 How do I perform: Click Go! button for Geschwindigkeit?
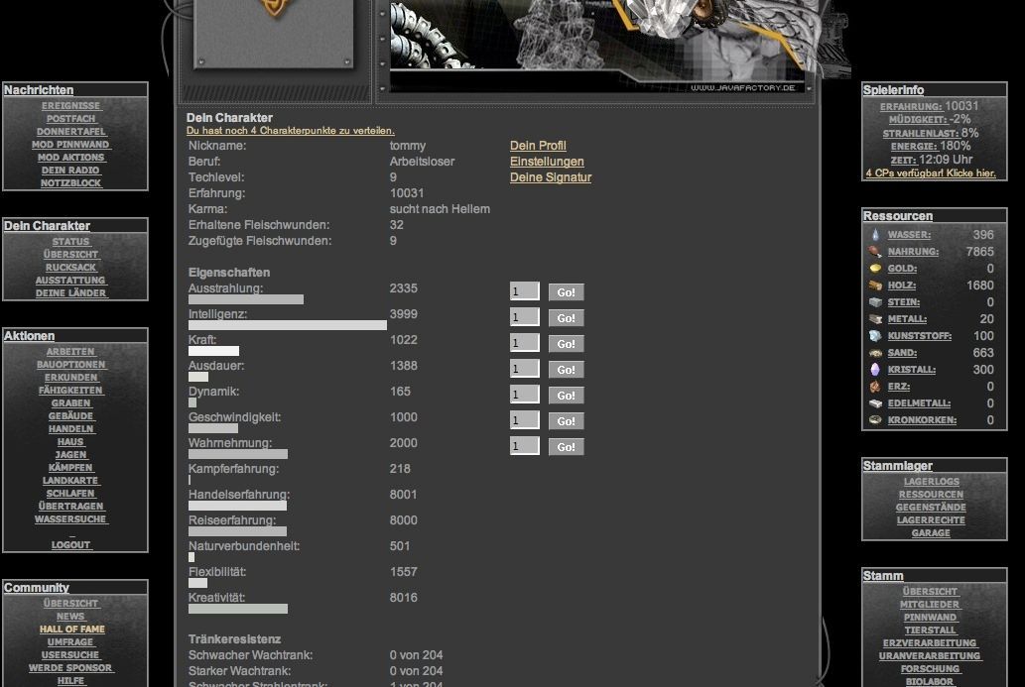pos(567,421)
